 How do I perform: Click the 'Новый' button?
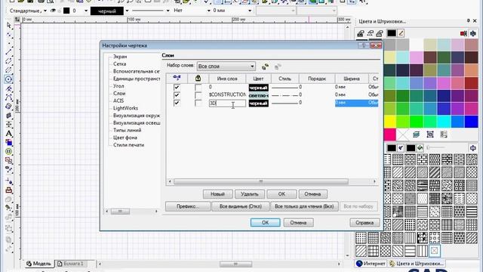coord(217,194)
